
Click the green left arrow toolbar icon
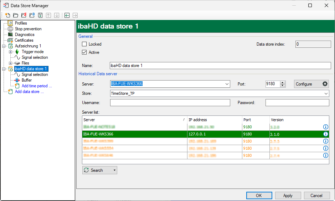67,15
